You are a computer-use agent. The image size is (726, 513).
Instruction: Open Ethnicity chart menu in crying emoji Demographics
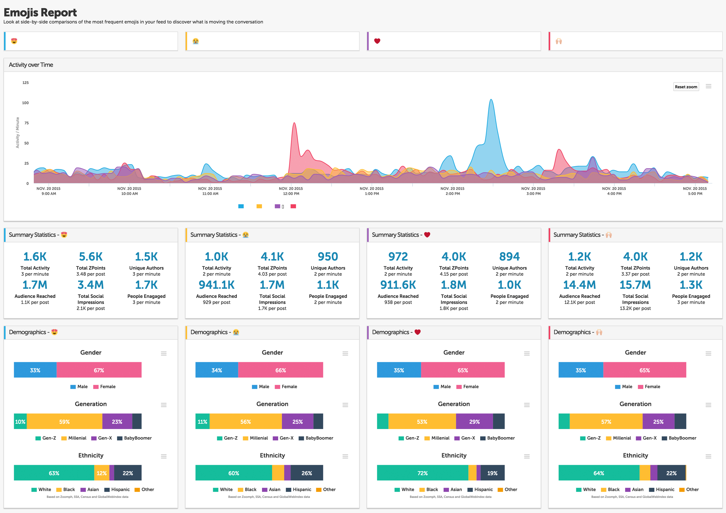[345, 457]
